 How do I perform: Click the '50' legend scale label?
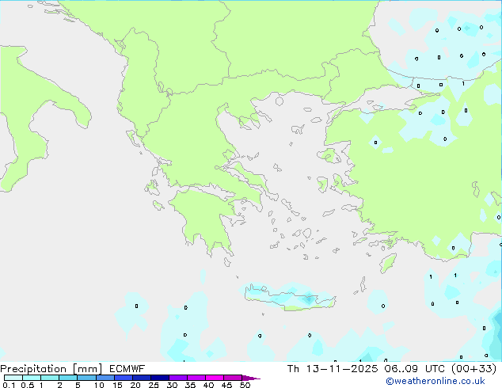(x=245, y=385)
